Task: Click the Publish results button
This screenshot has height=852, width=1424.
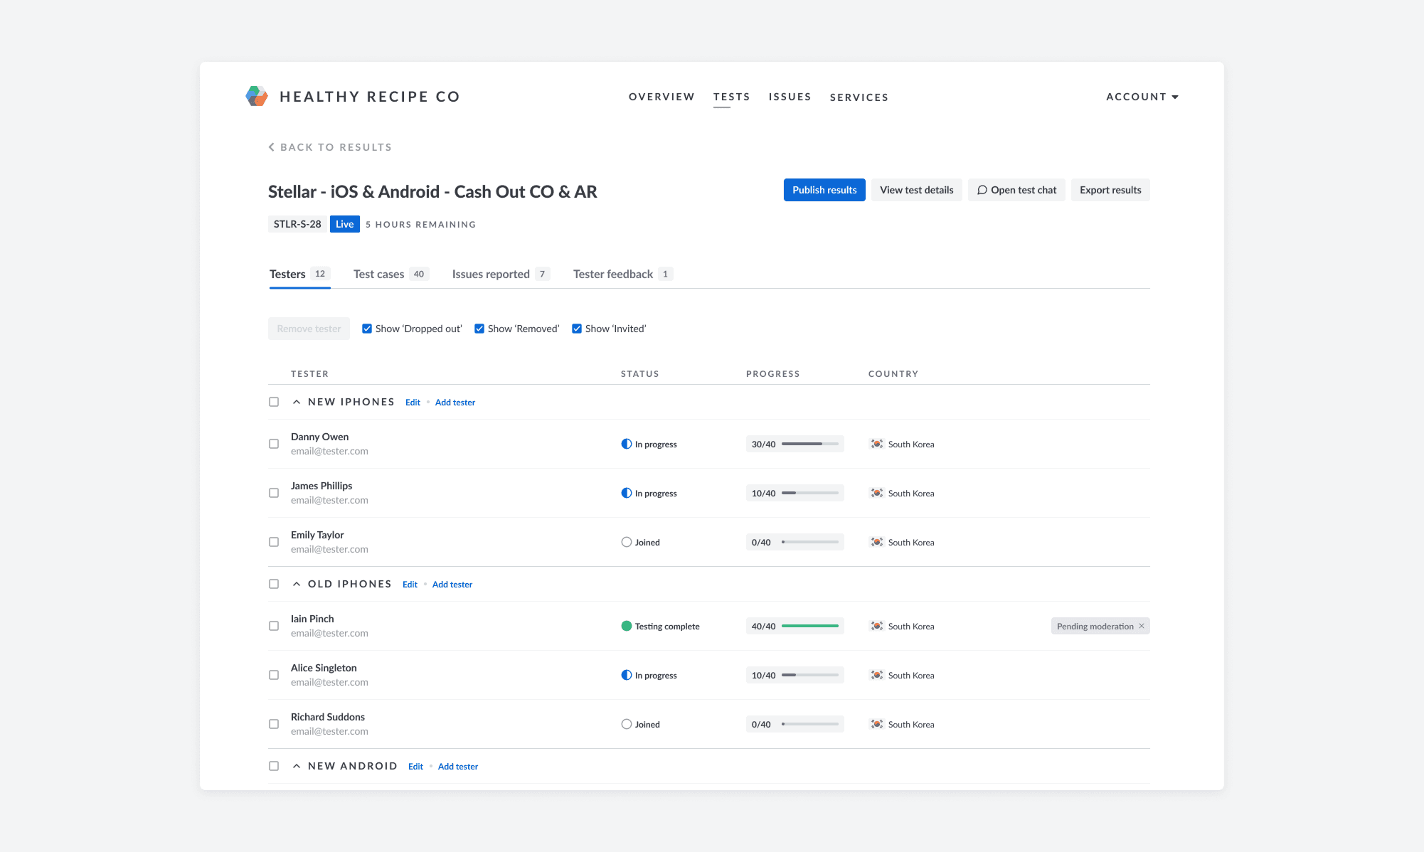Action: coord(824,190)
